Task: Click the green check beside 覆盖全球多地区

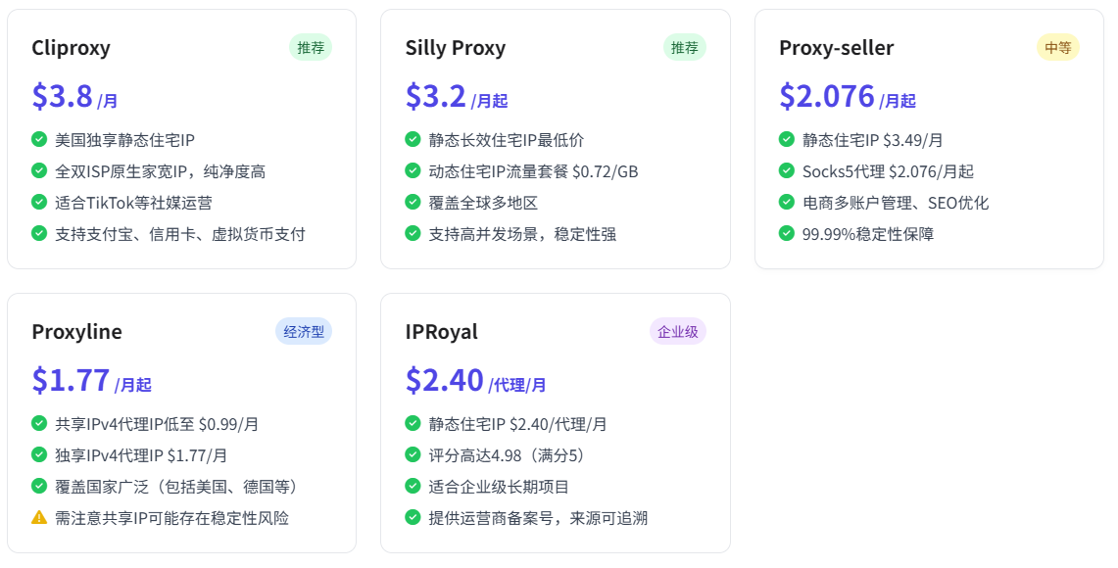Action: [413, 202]
